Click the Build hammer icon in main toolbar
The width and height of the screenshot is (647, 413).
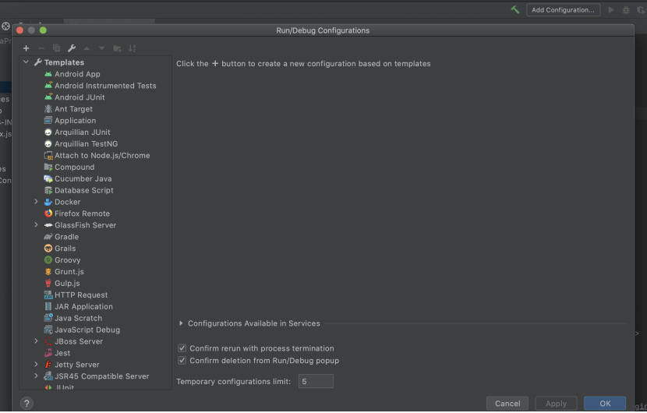click(x=515, y=9)
